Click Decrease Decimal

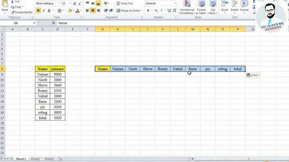click(x=174, y=11)
